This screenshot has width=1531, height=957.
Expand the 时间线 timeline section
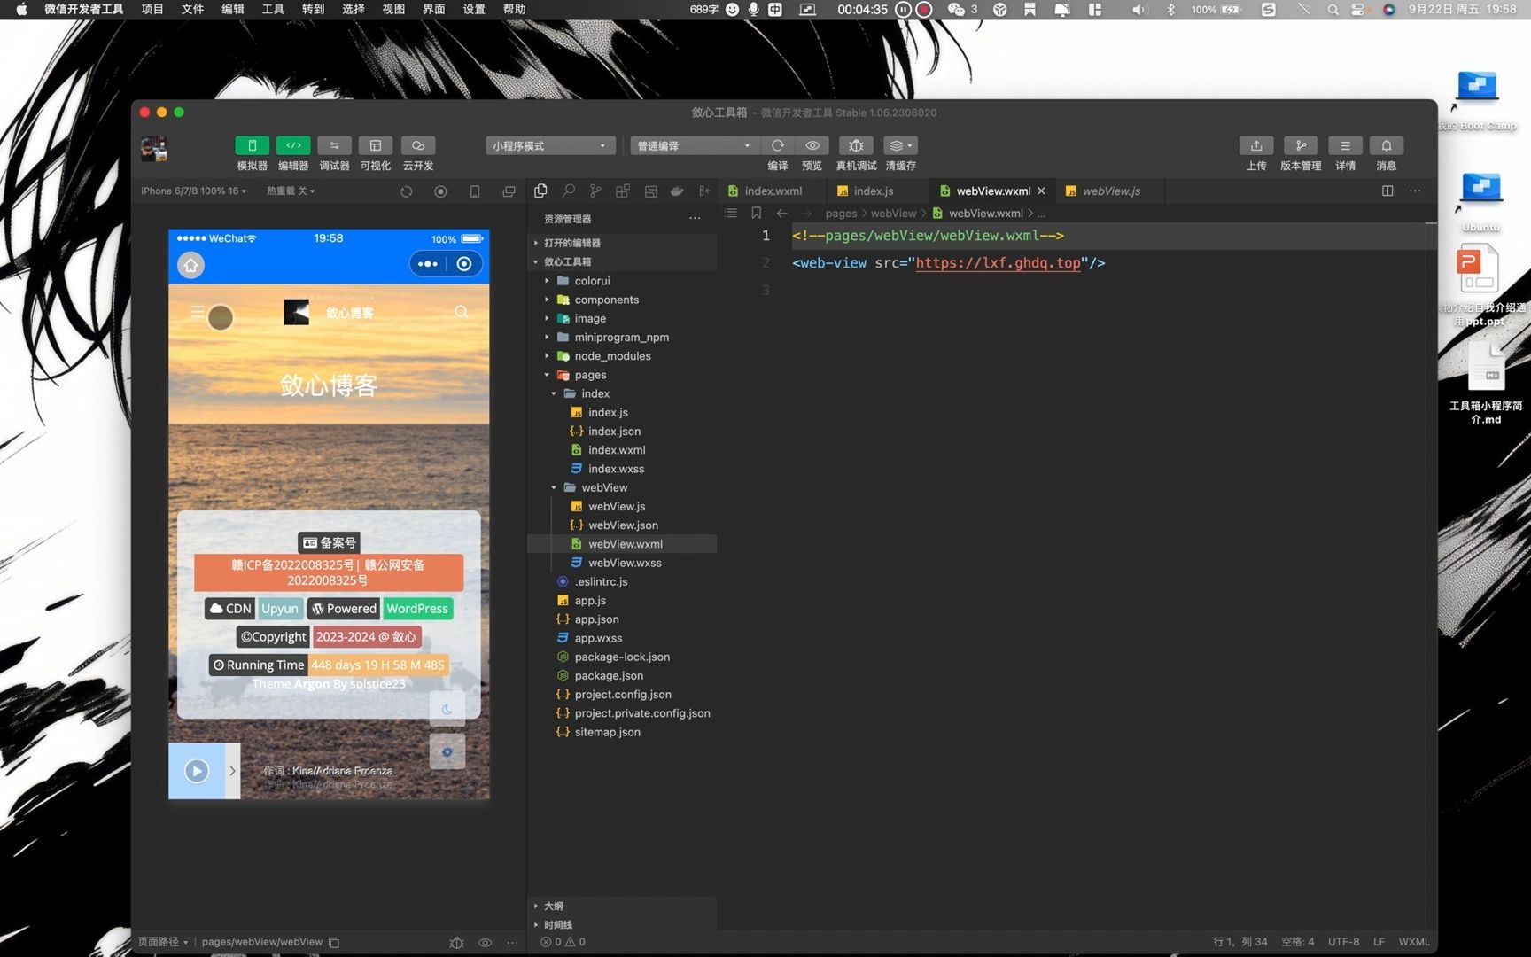point(621,924)
